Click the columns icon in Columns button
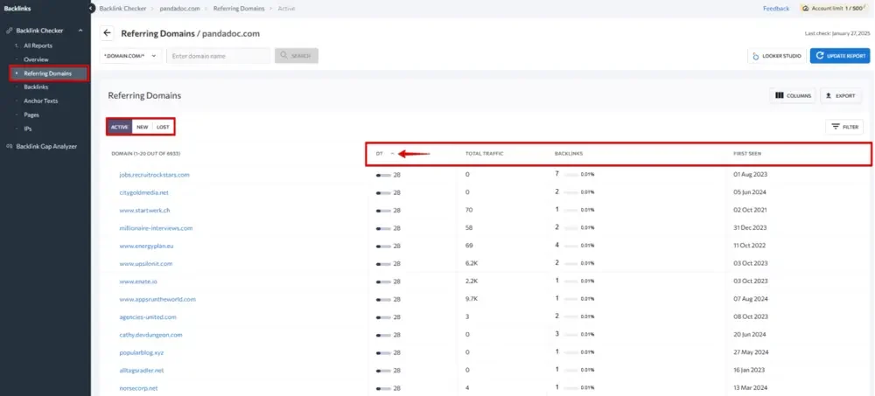875x396 pixels. 780,96
